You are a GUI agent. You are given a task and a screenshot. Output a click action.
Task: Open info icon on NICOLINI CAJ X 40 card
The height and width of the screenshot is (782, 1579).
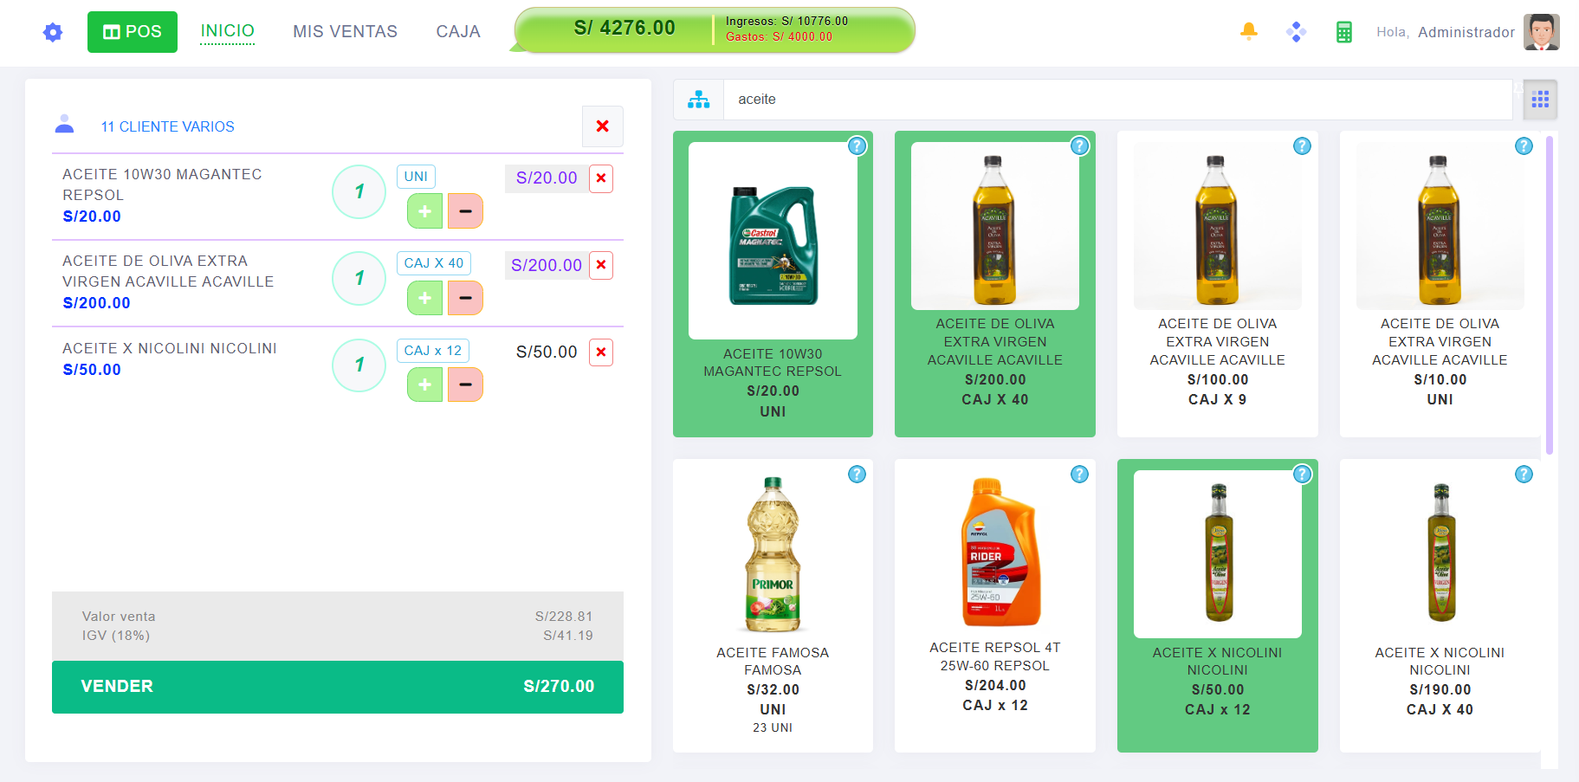1524,475
